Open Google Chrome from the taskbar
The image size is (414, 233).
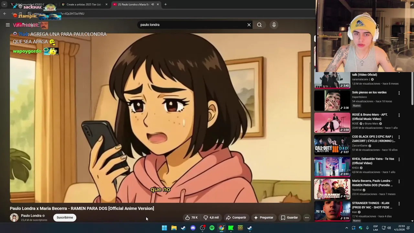tap(221, 228)
